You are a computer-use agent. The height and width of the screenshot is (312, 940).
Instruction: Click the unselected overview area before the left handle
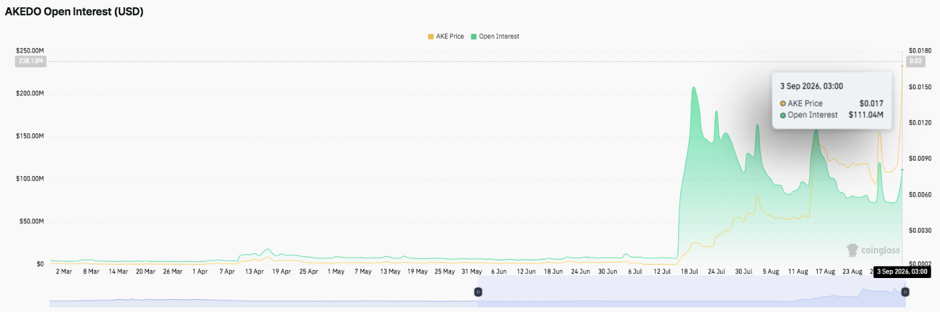click(264, 292)
